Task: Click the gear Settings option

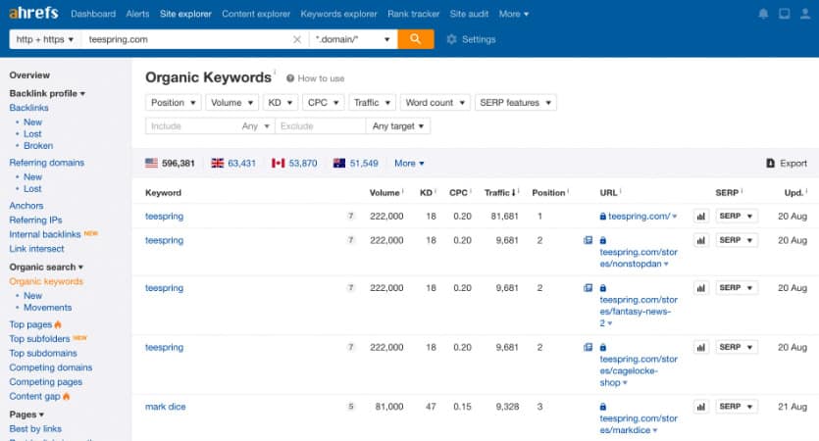Action: [x=470, y=39]
